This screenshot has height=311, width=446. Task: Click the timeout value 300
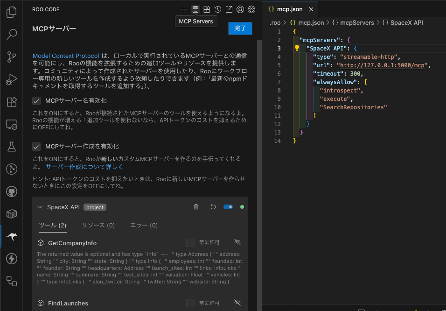coord(355,73)
